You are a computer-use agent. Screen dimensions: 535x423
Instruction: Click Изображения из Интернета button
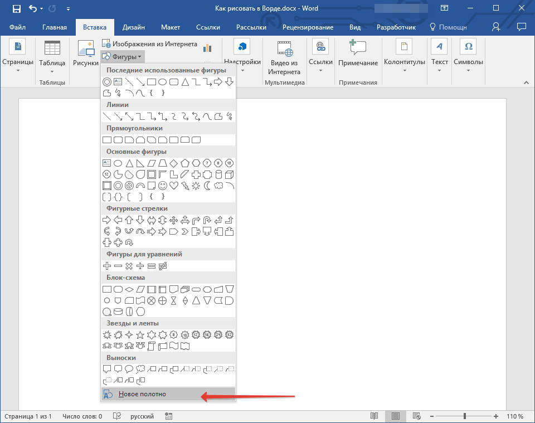tap(150, 43)
